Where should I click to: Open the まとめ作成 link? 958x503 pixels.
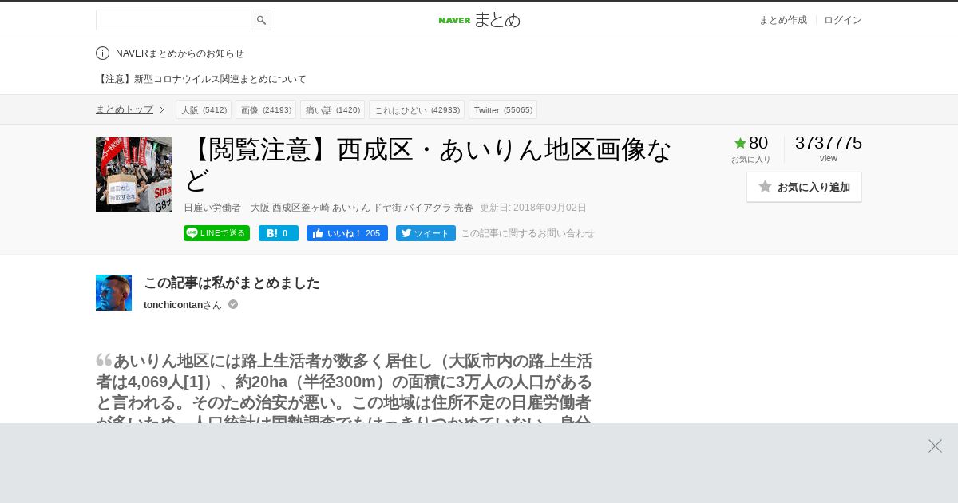782,20
